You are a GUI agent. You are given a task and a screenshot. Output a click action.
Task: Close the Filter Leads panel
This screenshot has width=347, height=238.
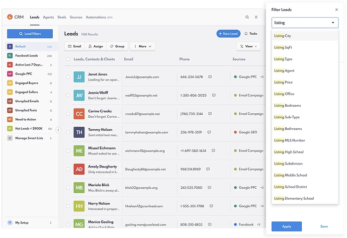[x=336, y=10]
